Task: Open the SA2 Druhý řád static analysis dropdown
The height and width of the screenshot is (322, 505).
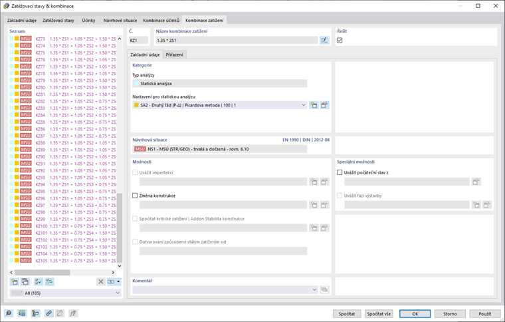Action: pyautogui.click(x=220, y=105)
